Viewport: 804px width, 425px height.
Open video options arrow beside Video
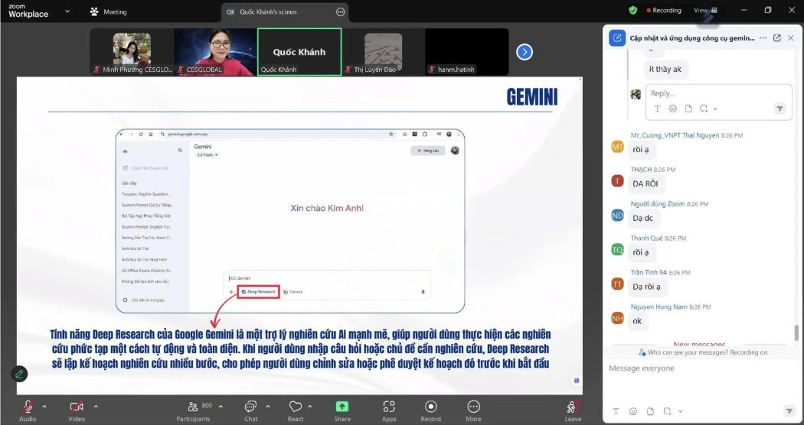(x=96, y=407)
